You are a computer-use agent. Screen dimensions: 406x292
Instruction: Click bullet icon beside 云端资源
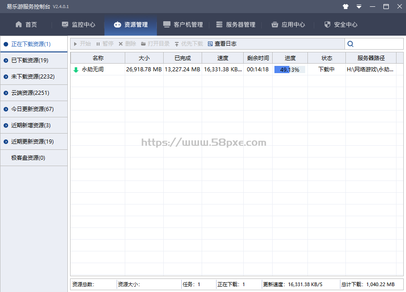(6, 93)
